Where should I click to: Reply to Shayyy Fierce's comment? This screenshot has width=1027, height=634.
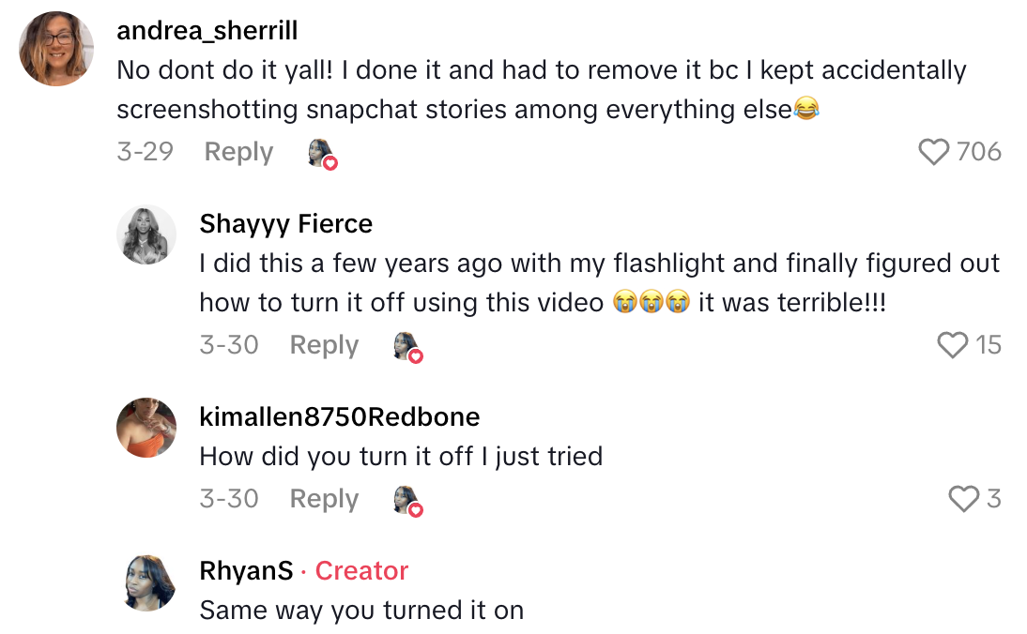point(324,345)
